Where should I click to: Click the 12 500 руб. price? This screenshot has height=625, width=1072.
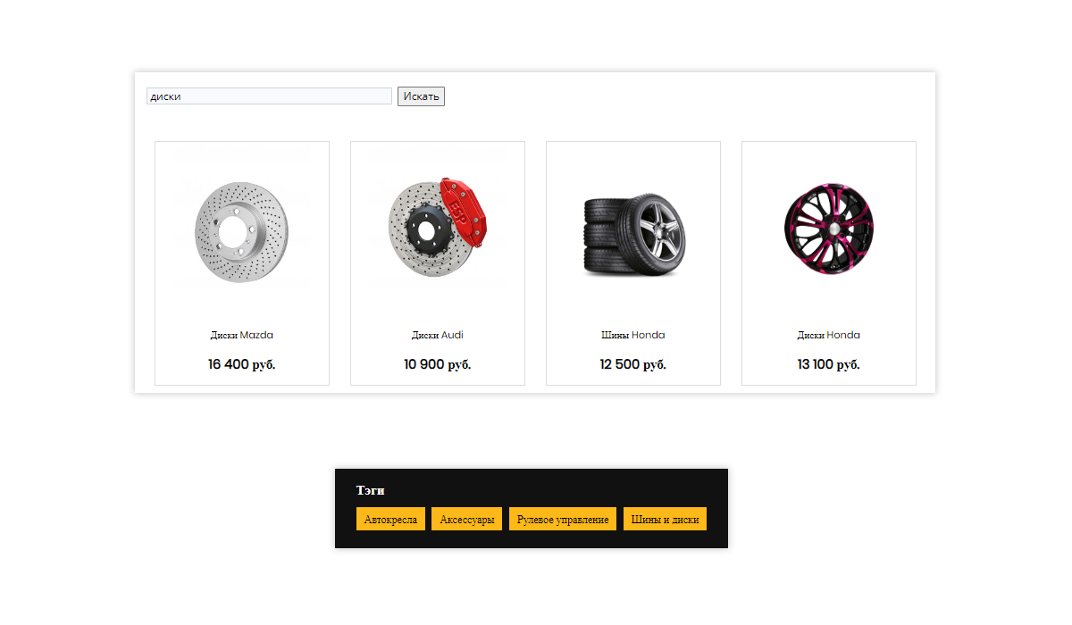[633, 364]
